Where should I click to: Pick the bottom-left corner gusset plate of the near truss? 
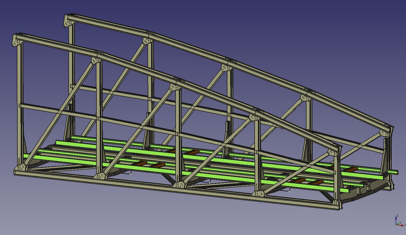[21, 168]
